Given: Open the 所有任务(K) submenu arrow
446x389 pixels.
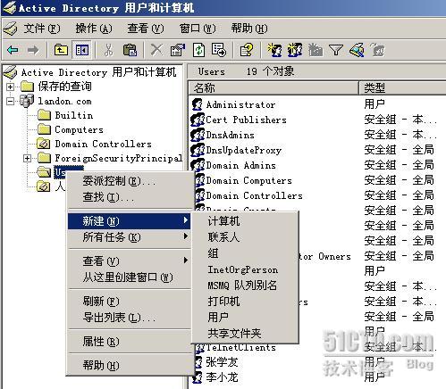Looking at the screenshot, I should [186, 236].
